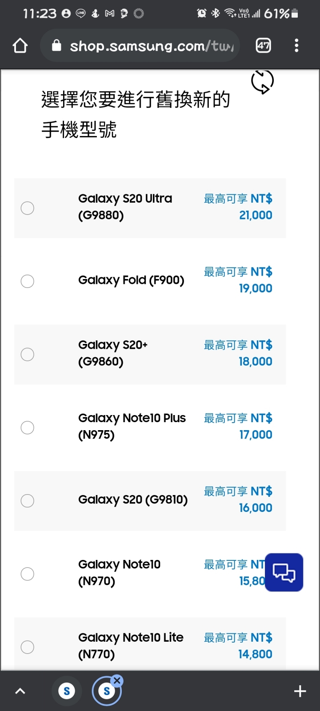The image size is (320, 711).
Task: Select Galaxy S20 Ultra (G9880) radio button
Action: tap(28, 208)
